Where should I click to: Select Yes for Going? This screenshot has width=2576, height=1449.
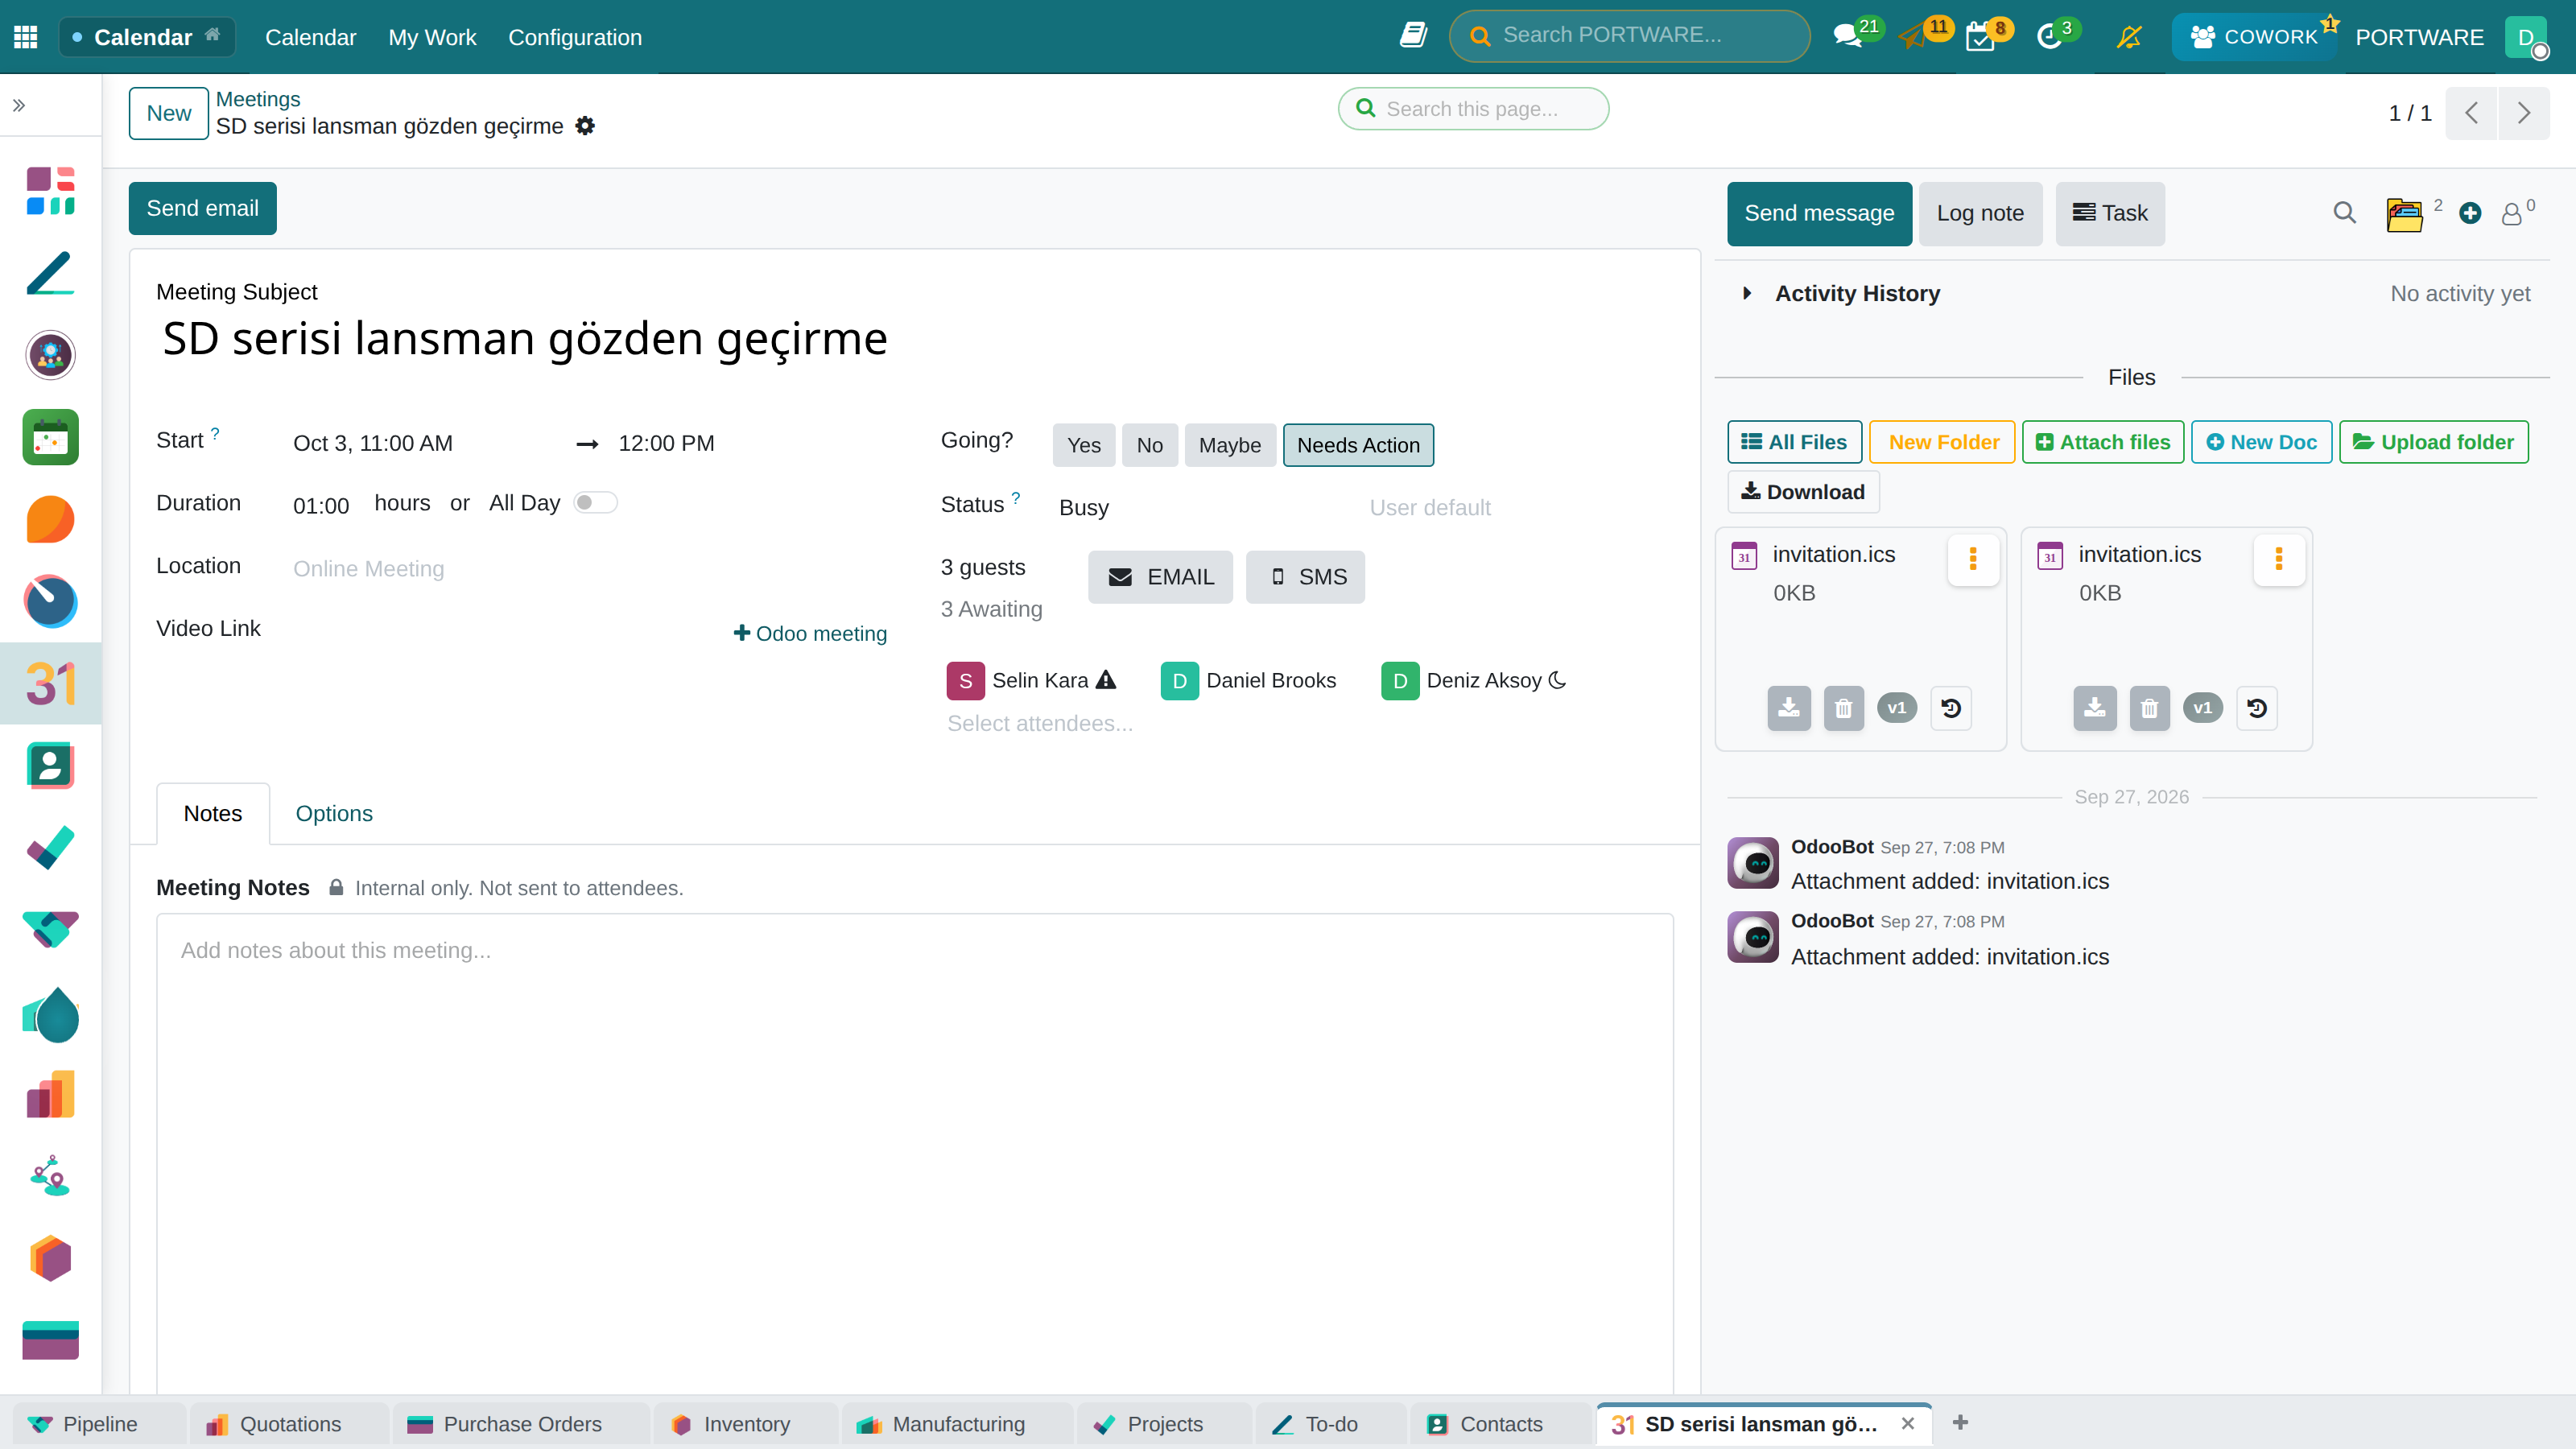point(1083,445)
